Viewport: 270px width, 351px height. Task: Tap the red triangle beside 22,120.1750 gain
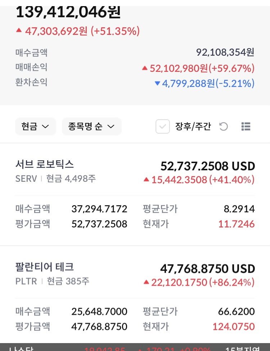click(146, 282)
